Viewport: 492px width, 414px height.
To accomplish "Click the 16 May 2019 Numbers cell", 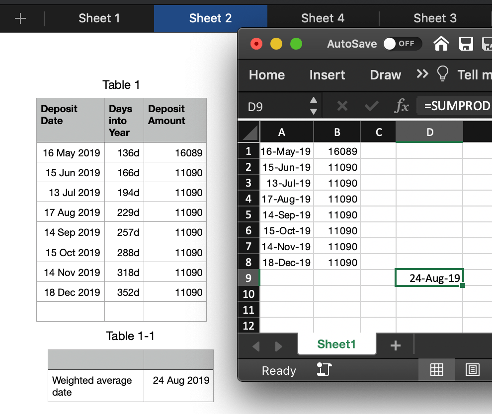I will point(71,152).
